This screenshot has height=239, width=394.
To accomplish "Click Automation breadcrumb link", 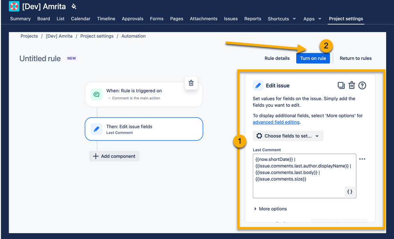I will (x=133, y=36).
